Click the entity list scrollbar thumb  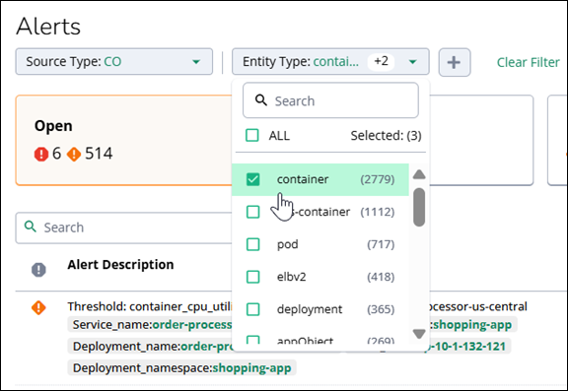tap(419, 207)
